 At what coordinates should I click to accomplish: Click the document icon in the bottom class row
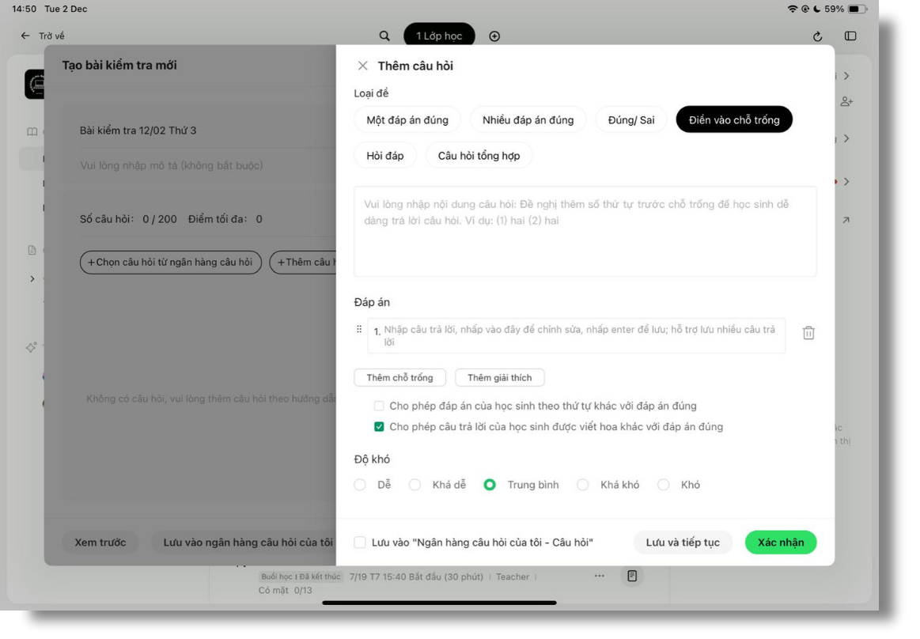(x=632, y=577)
